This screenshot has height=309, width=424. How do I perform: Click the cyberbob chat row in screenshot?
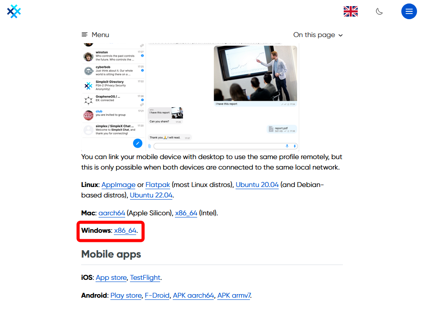coord(113,71)
